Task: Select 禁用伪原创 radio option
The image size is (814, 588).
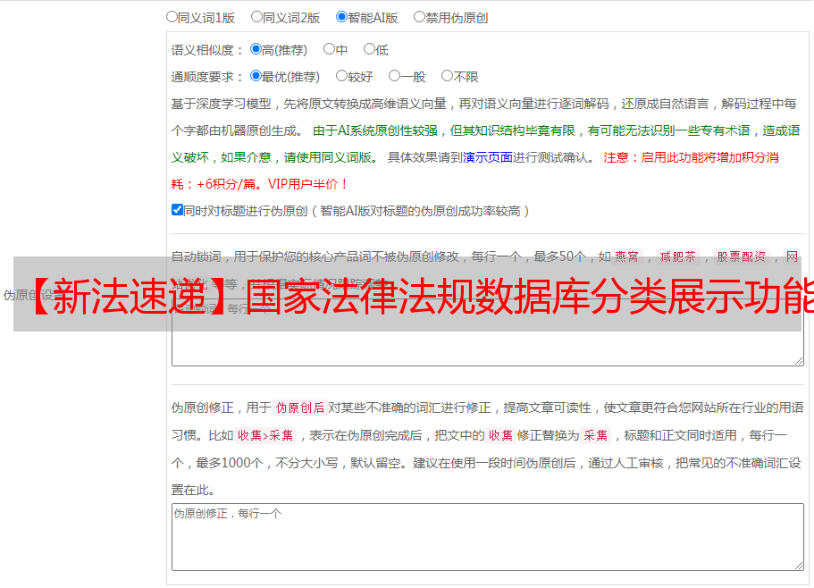Action: 419,17
